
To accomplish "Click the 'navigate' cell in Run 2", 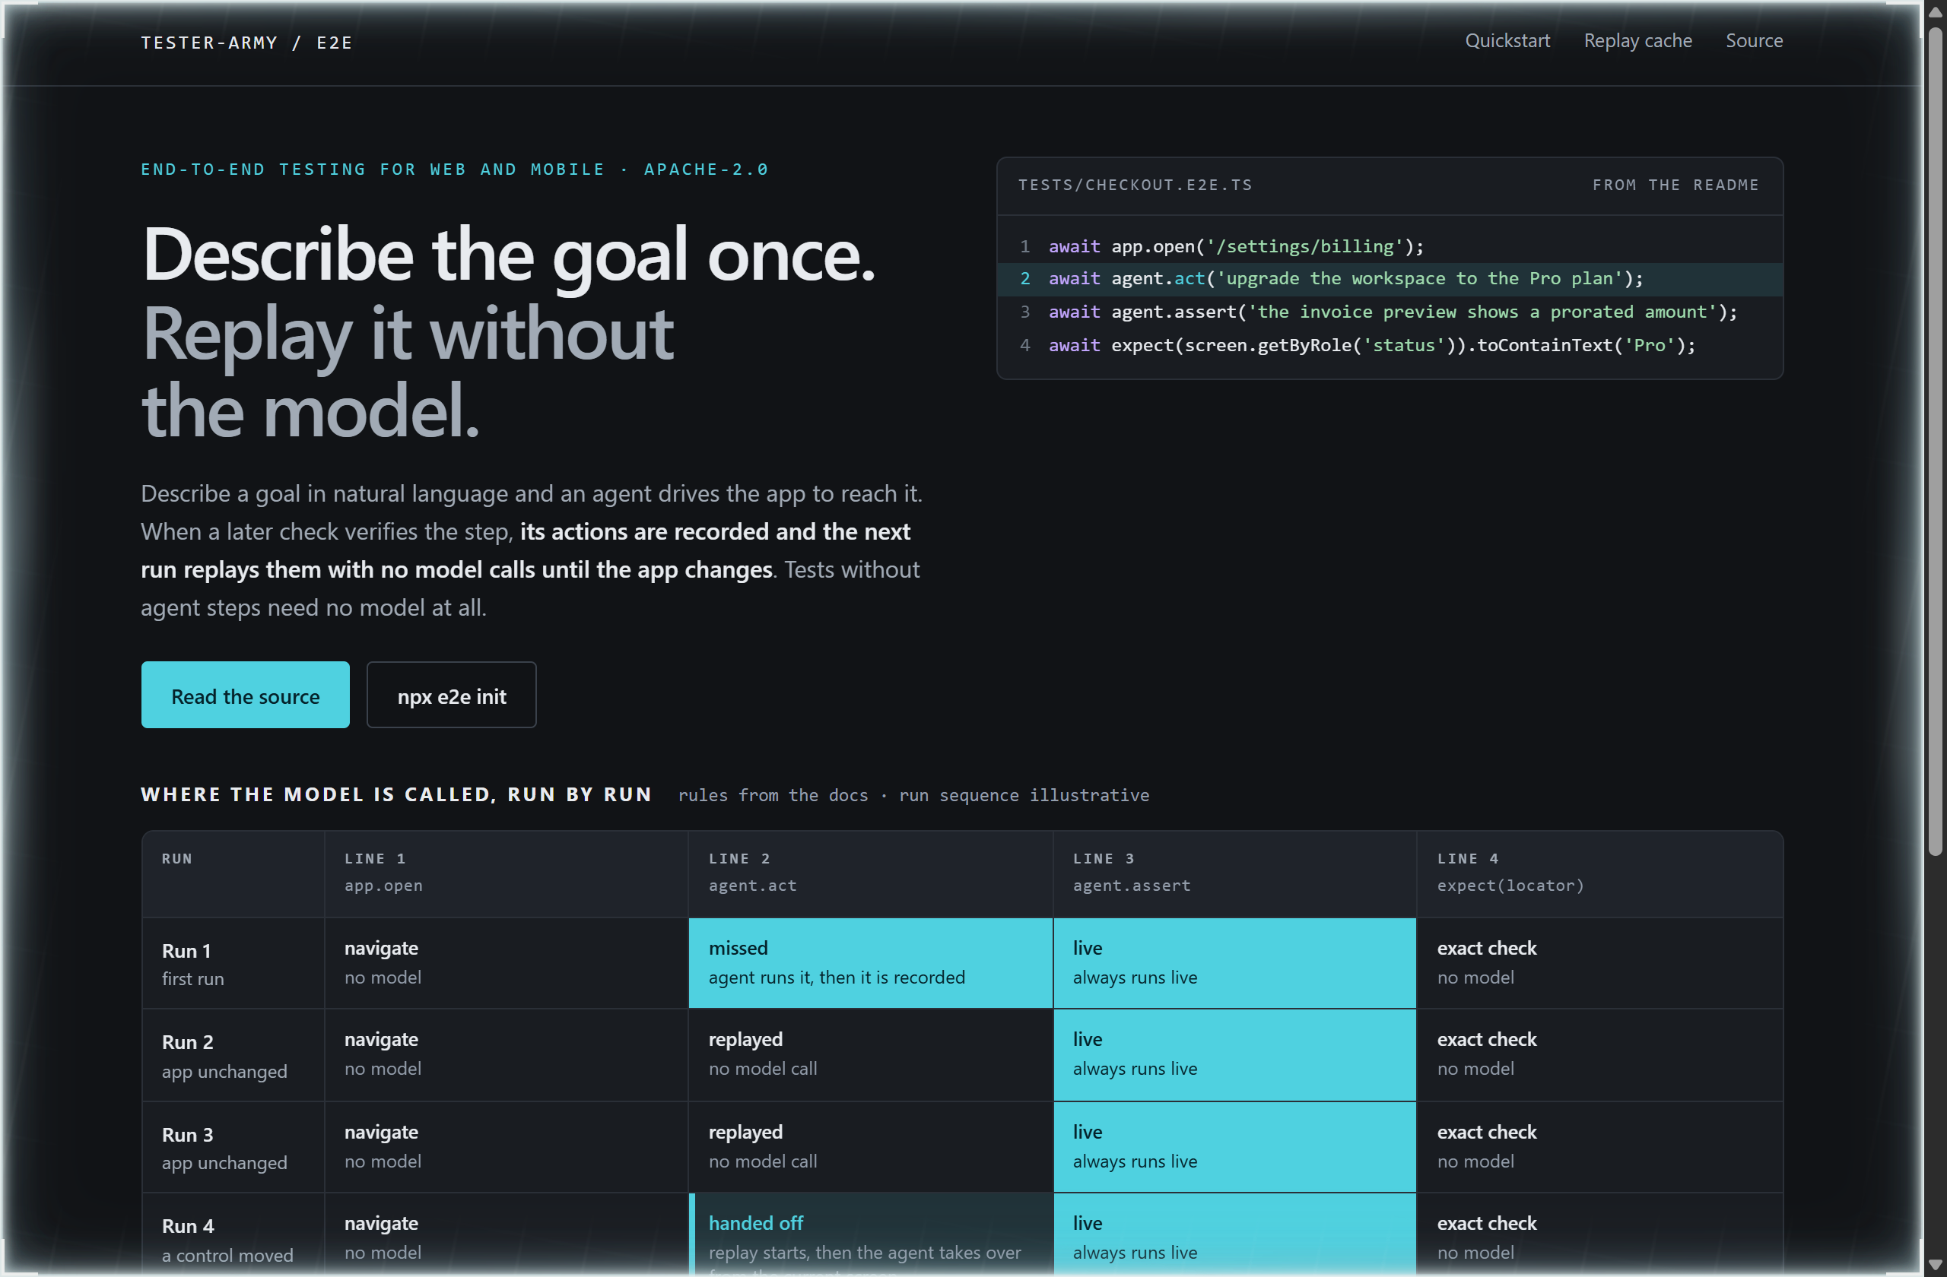I will click(x=506, y=1054).
